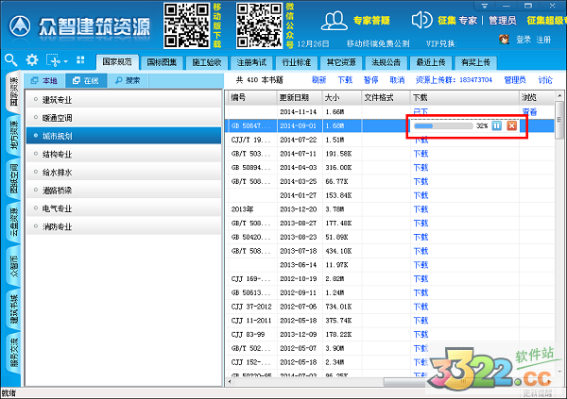Image resolution: width=567 pixels, height=399 pixels.
Task: Click the download progress bar at 32%
Action: point(444,125)
